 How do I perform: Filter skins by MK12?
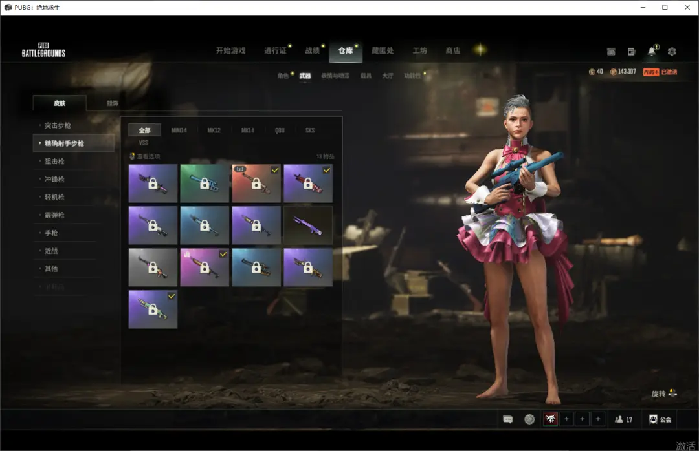[214, 131]
